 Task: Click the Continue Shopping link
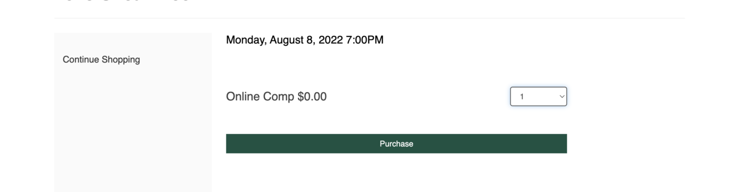(x=101, y=60)
